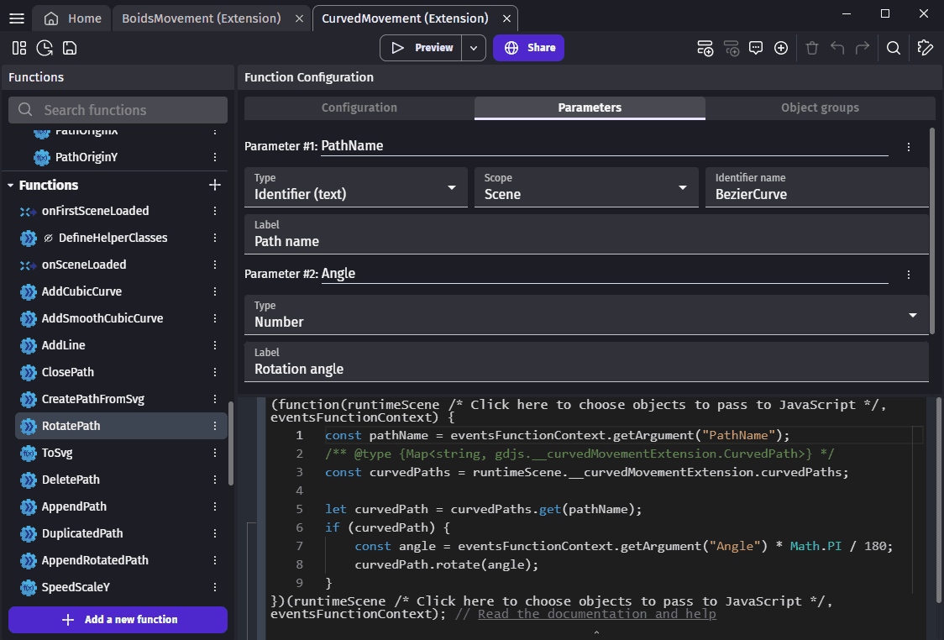Open the Project Manager panel icon
Viewport: 944px width, 640px height.
(x=18, y=48)
